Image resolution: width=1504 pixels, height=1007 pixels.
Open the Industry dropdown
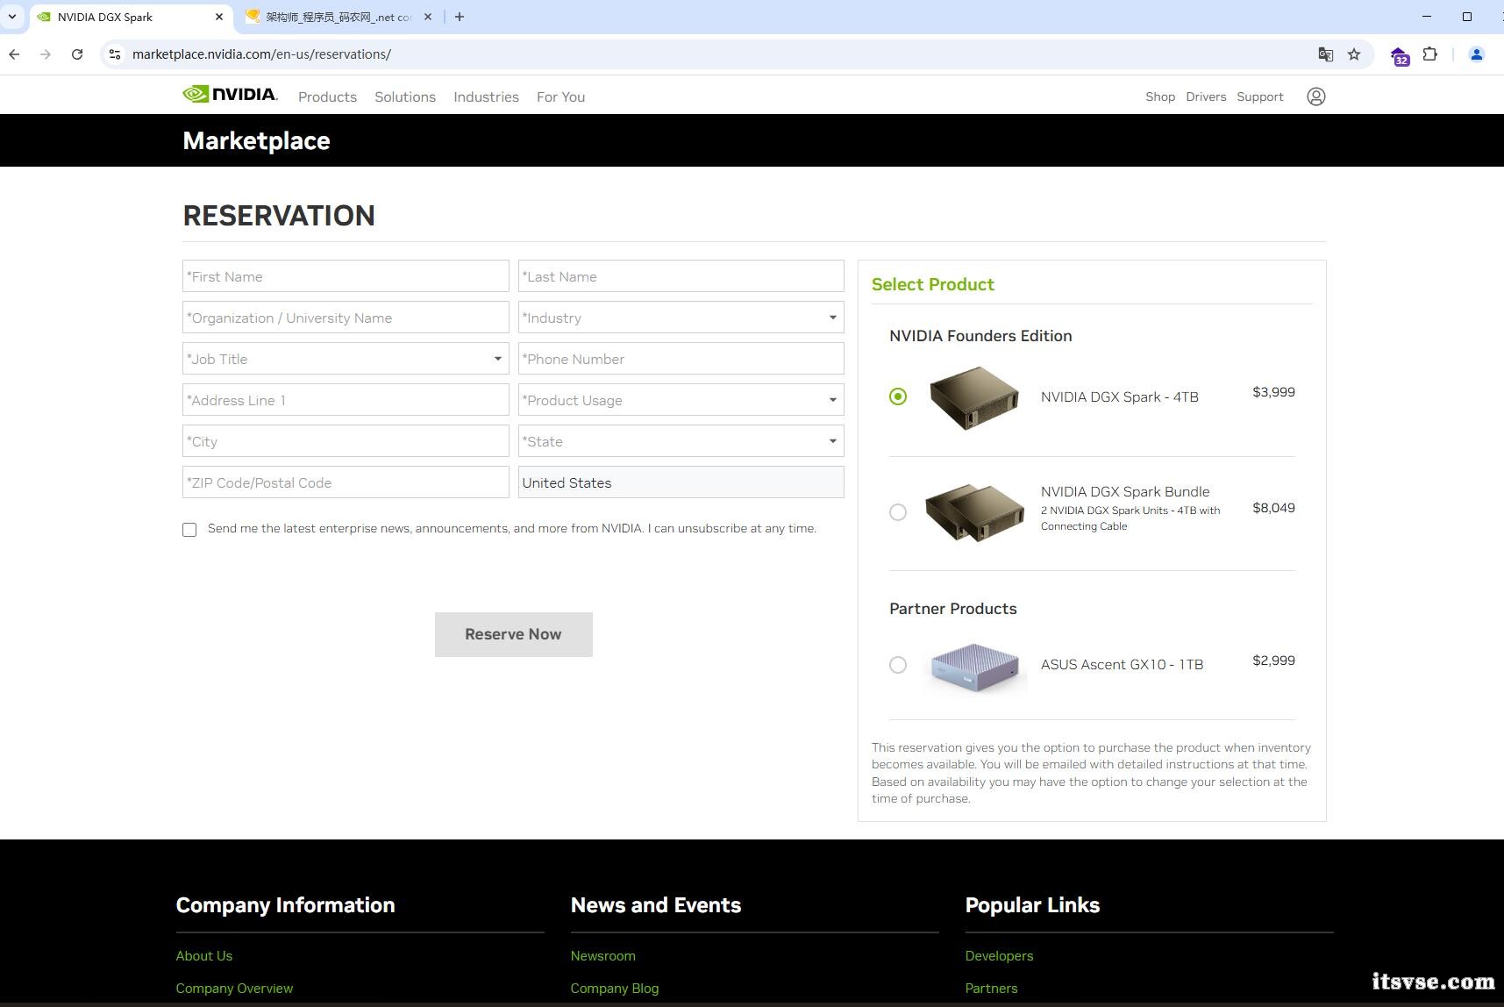(x=681, y=318)
